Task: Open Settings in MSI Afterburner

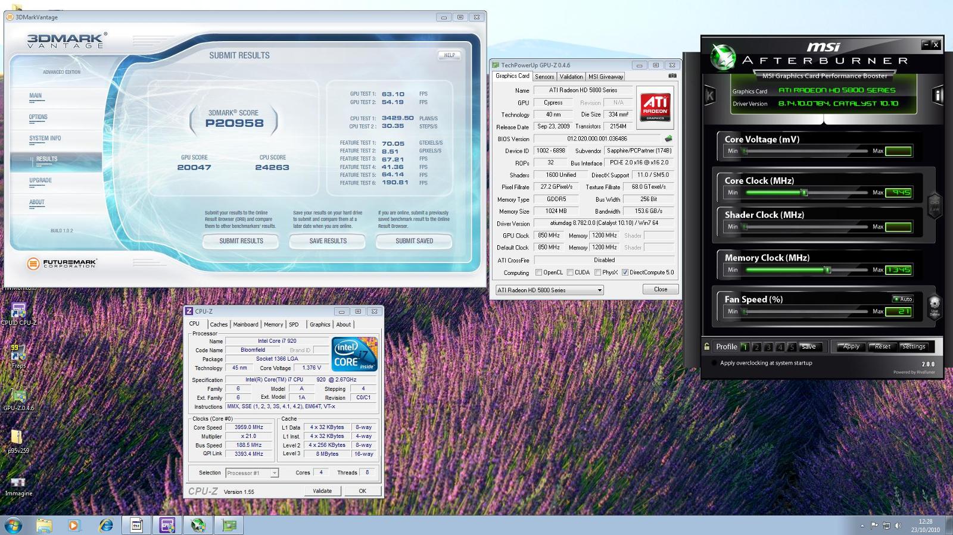Action: coord(913,346)
